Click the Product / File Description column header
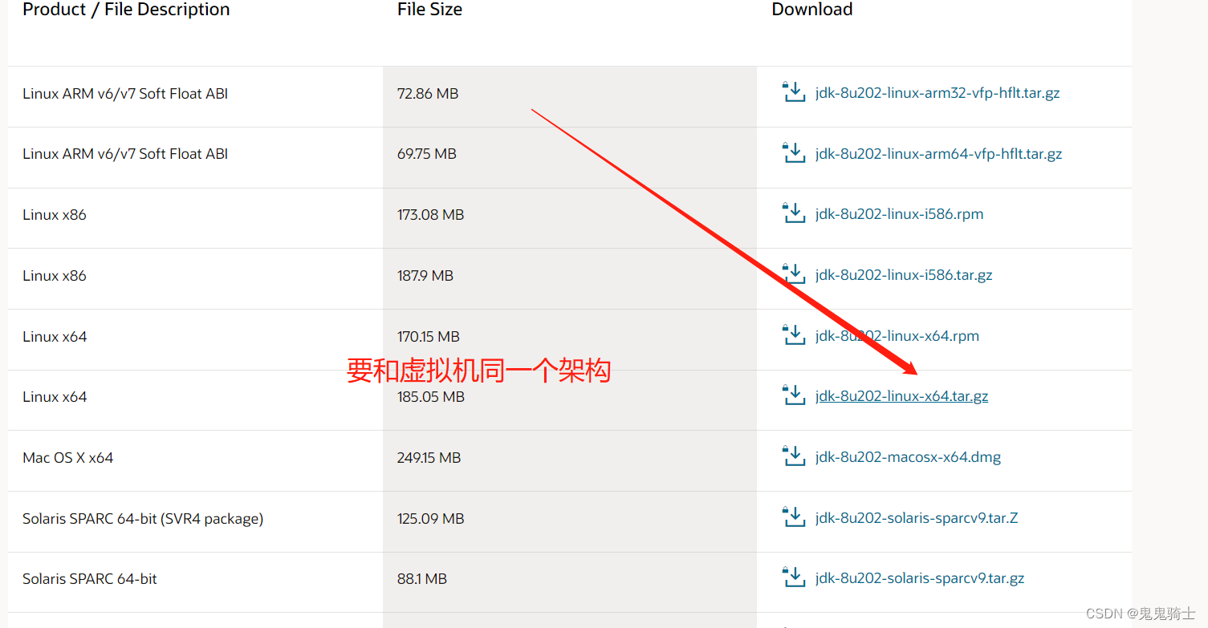Screen dimensions: 1208x628 [126, 10]
